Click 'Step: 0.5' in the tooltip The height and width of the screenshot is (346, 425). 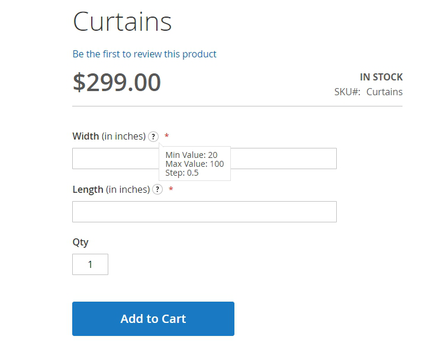pos(182,173)
